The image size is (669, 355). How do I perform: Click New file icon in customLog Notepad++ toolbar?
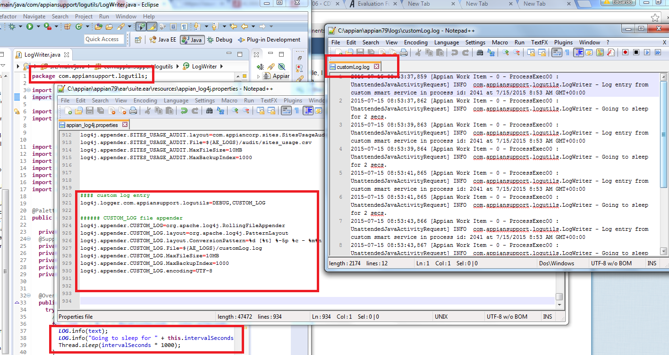[339, 52]
